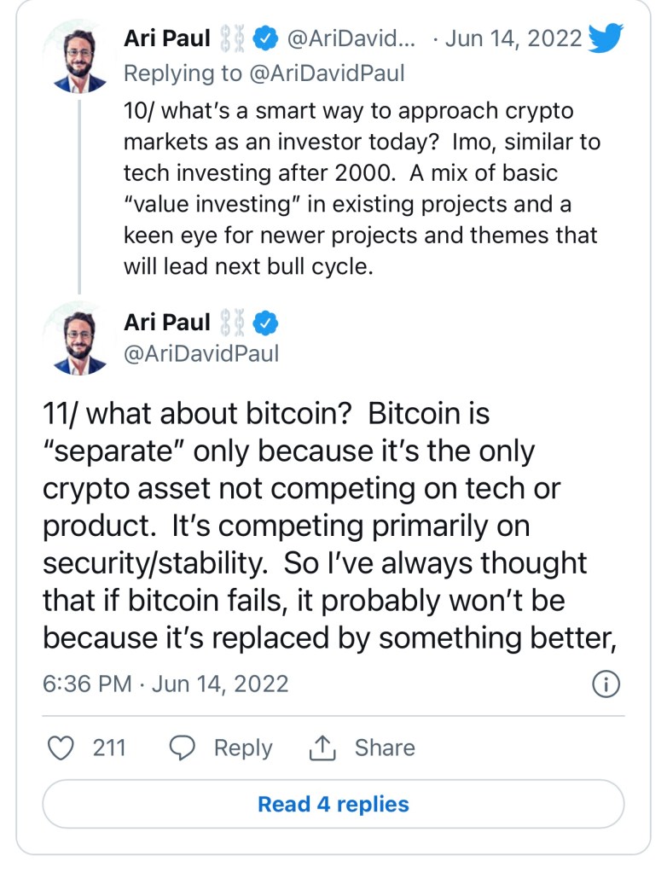Image resolution: width=667 pixels, height=873 pixels.
Task: Click the 211 likes count
Action: click(109, 748)
